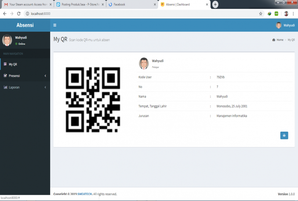
Task: Click Kode User value 79ZVb
Action: click(221, 77)
